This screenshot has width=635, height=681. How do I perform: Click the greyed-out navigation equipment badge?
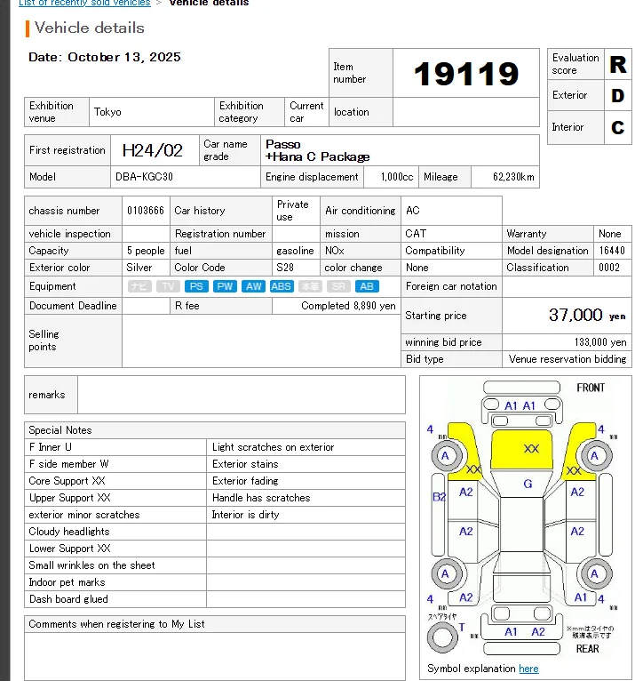(x=139, y=286)
